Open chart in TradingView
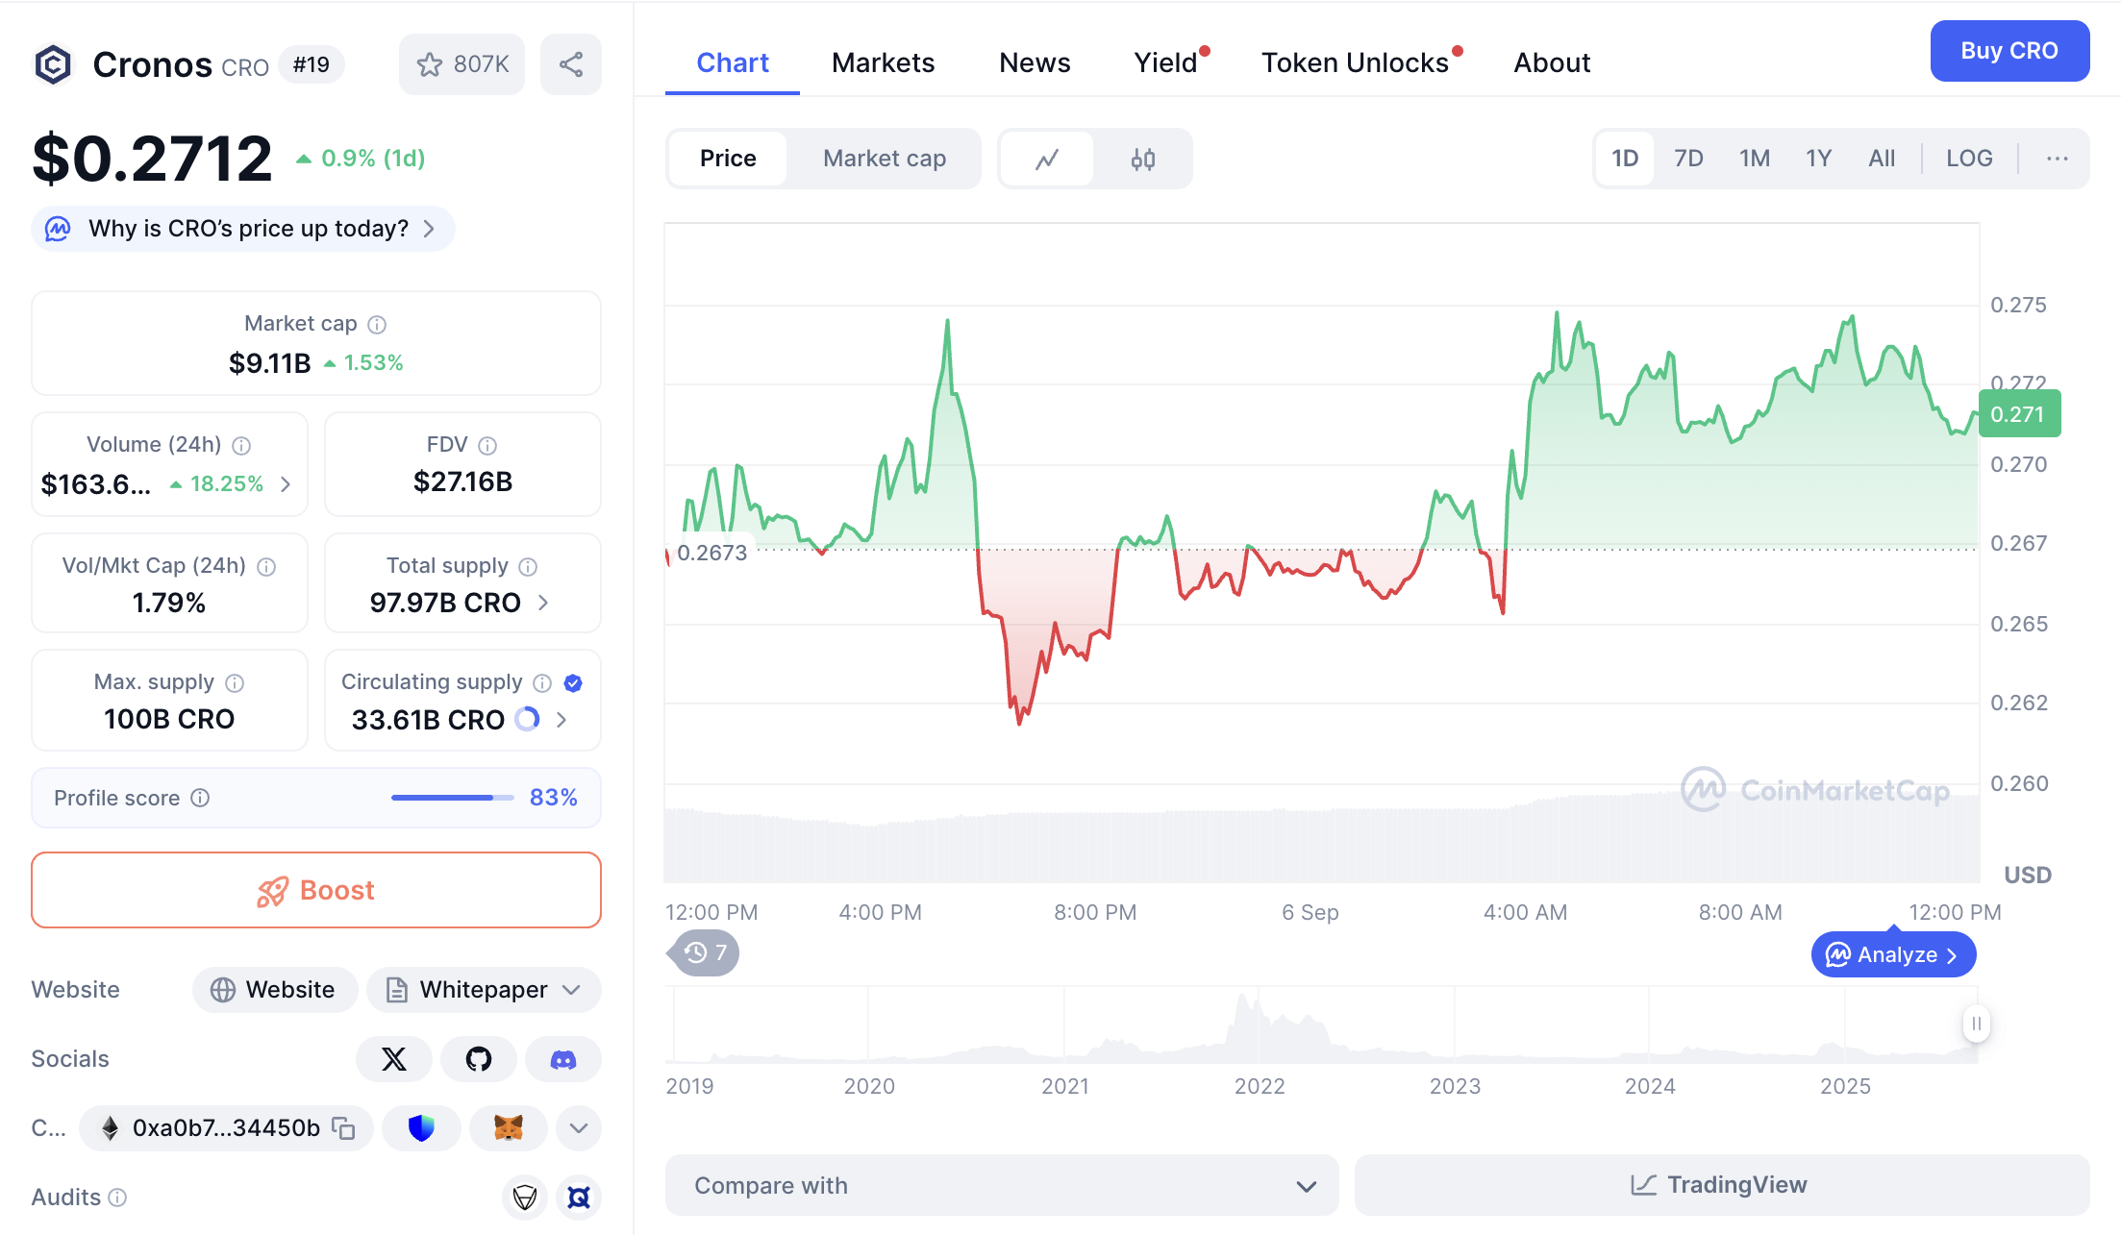This screenshot has width=2121, height=1235. tap(1722, 1185)
